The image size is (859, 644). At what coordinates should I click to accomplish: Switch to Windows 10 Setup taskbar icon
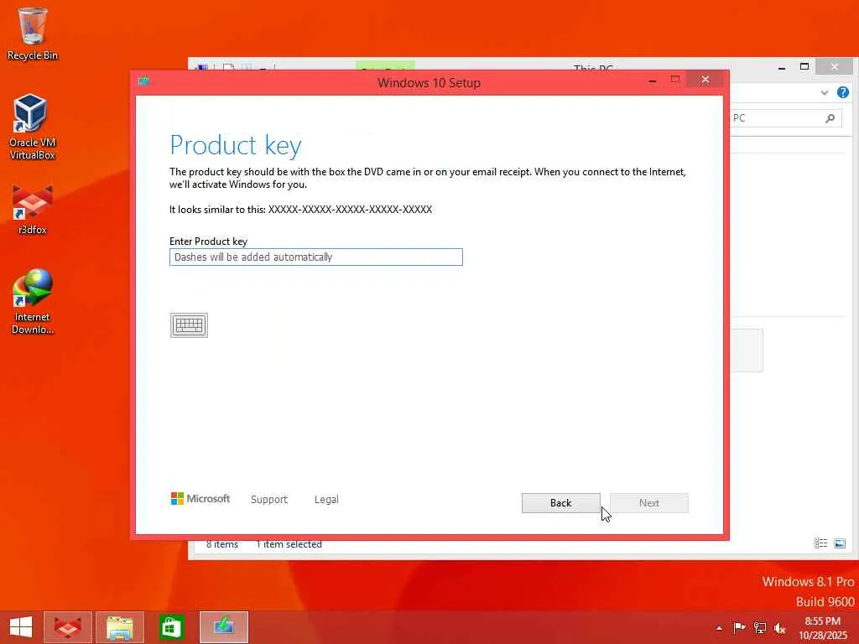(x=223, y=627)
